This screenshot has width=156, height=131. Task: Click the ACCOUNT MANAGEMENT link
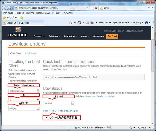pos(134,31)
